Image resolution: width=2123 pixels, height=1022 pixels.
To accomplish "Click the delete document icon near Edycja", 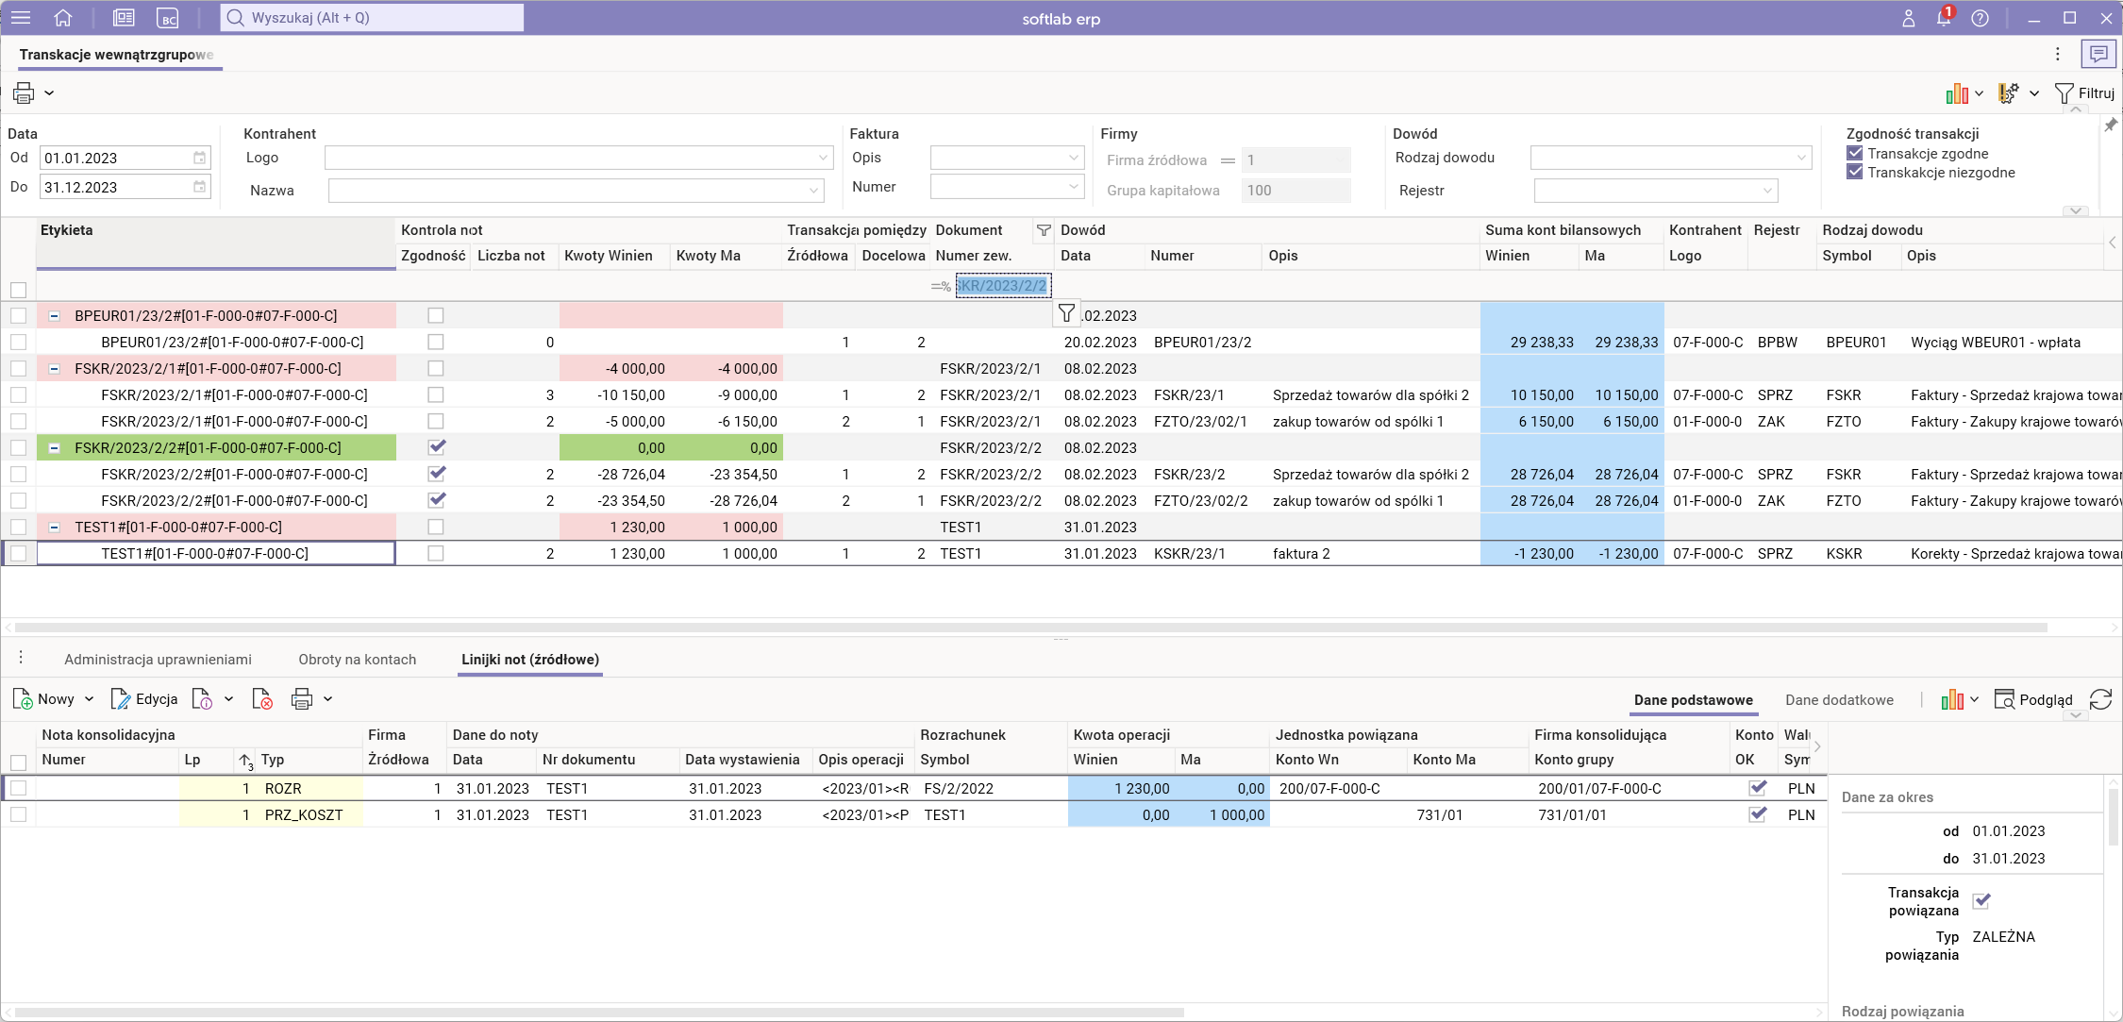I will 262,699.
